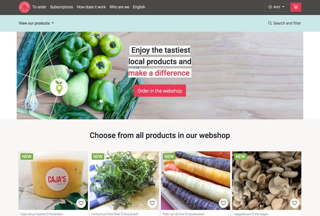Open the English language selector
This screenshot has height=216, width=320.
[x=139, y=7]
